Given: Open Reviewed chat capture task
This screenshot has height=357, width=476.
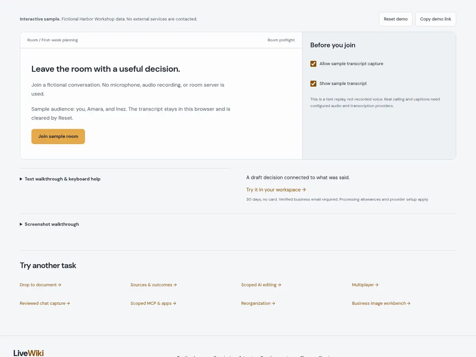Looking at the screenshot, I should pyautogui.click(x=45, y=303).
